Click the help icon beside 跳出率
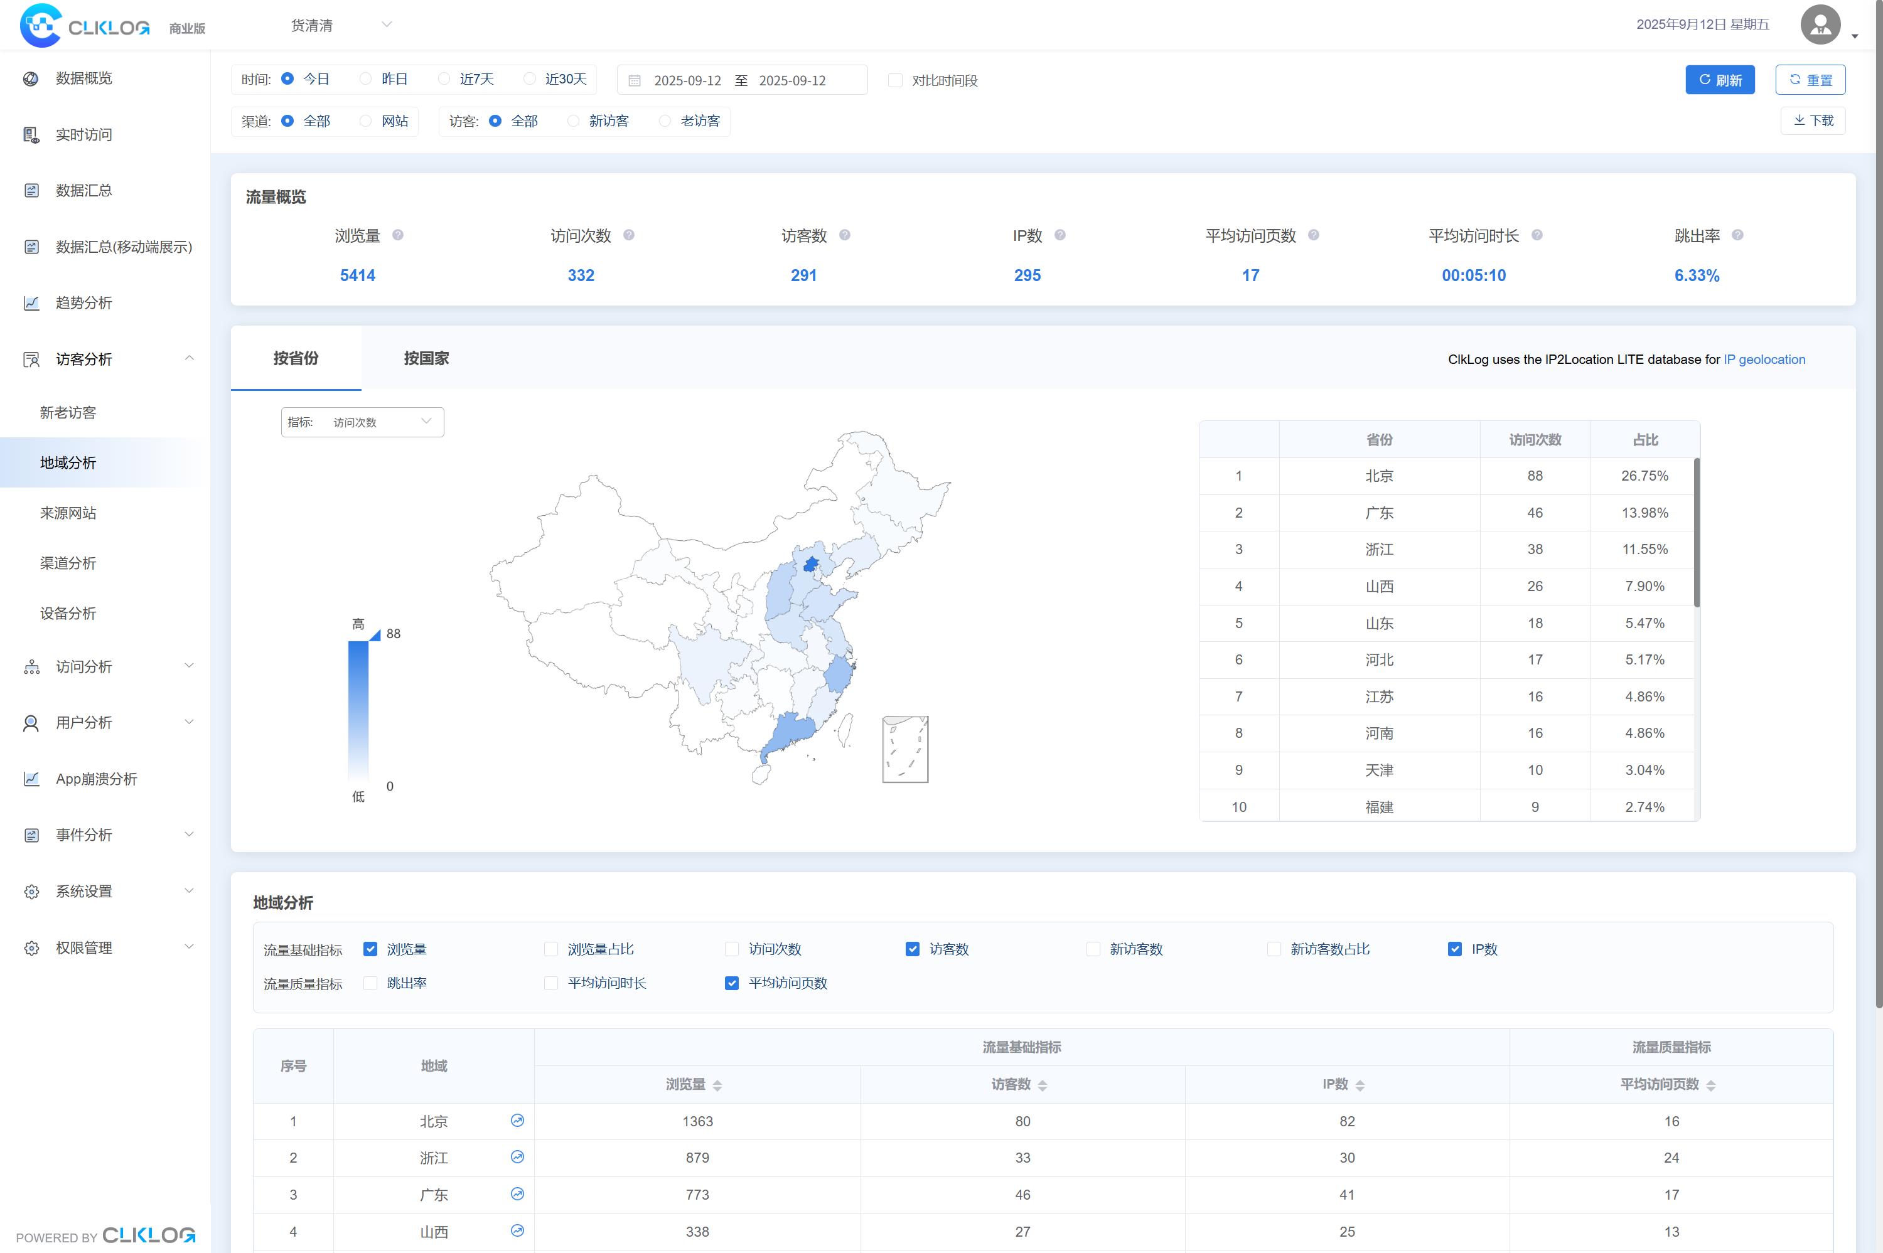The width and height of the screenshot is (1883, 1253). 1737,235
